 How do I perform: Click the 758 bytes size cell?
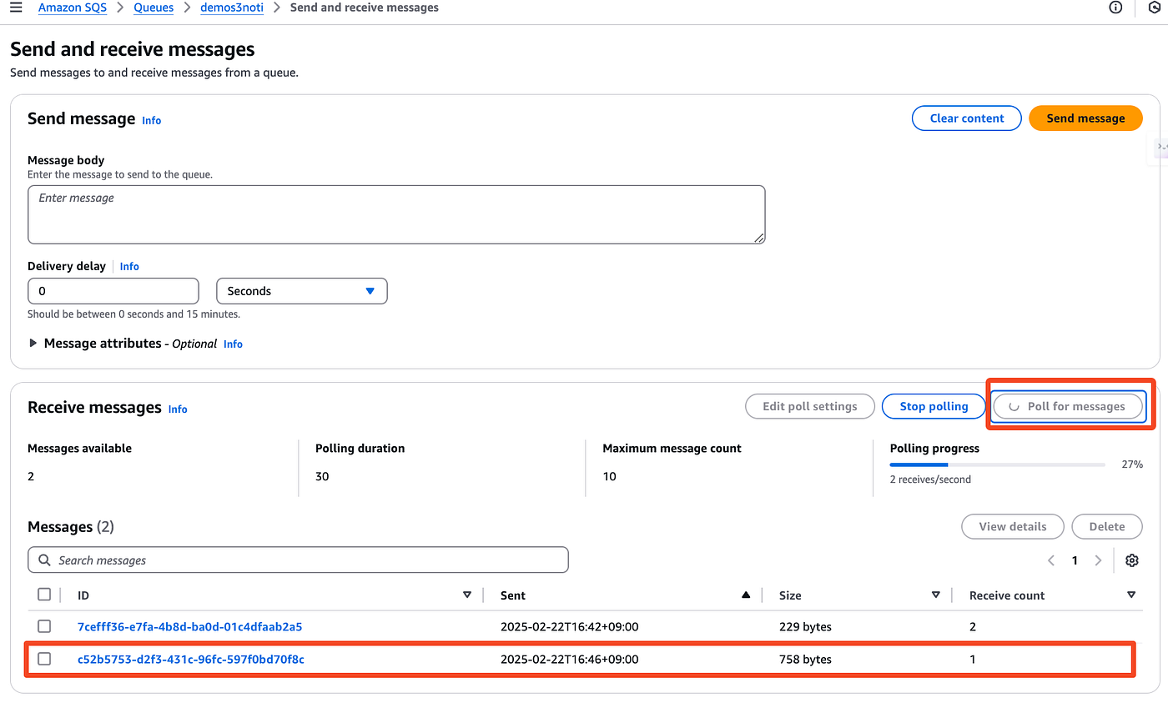(805, 660)
